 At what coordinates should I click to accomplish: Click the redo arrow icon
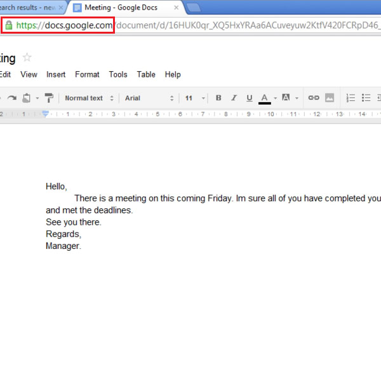pos(11,98)
